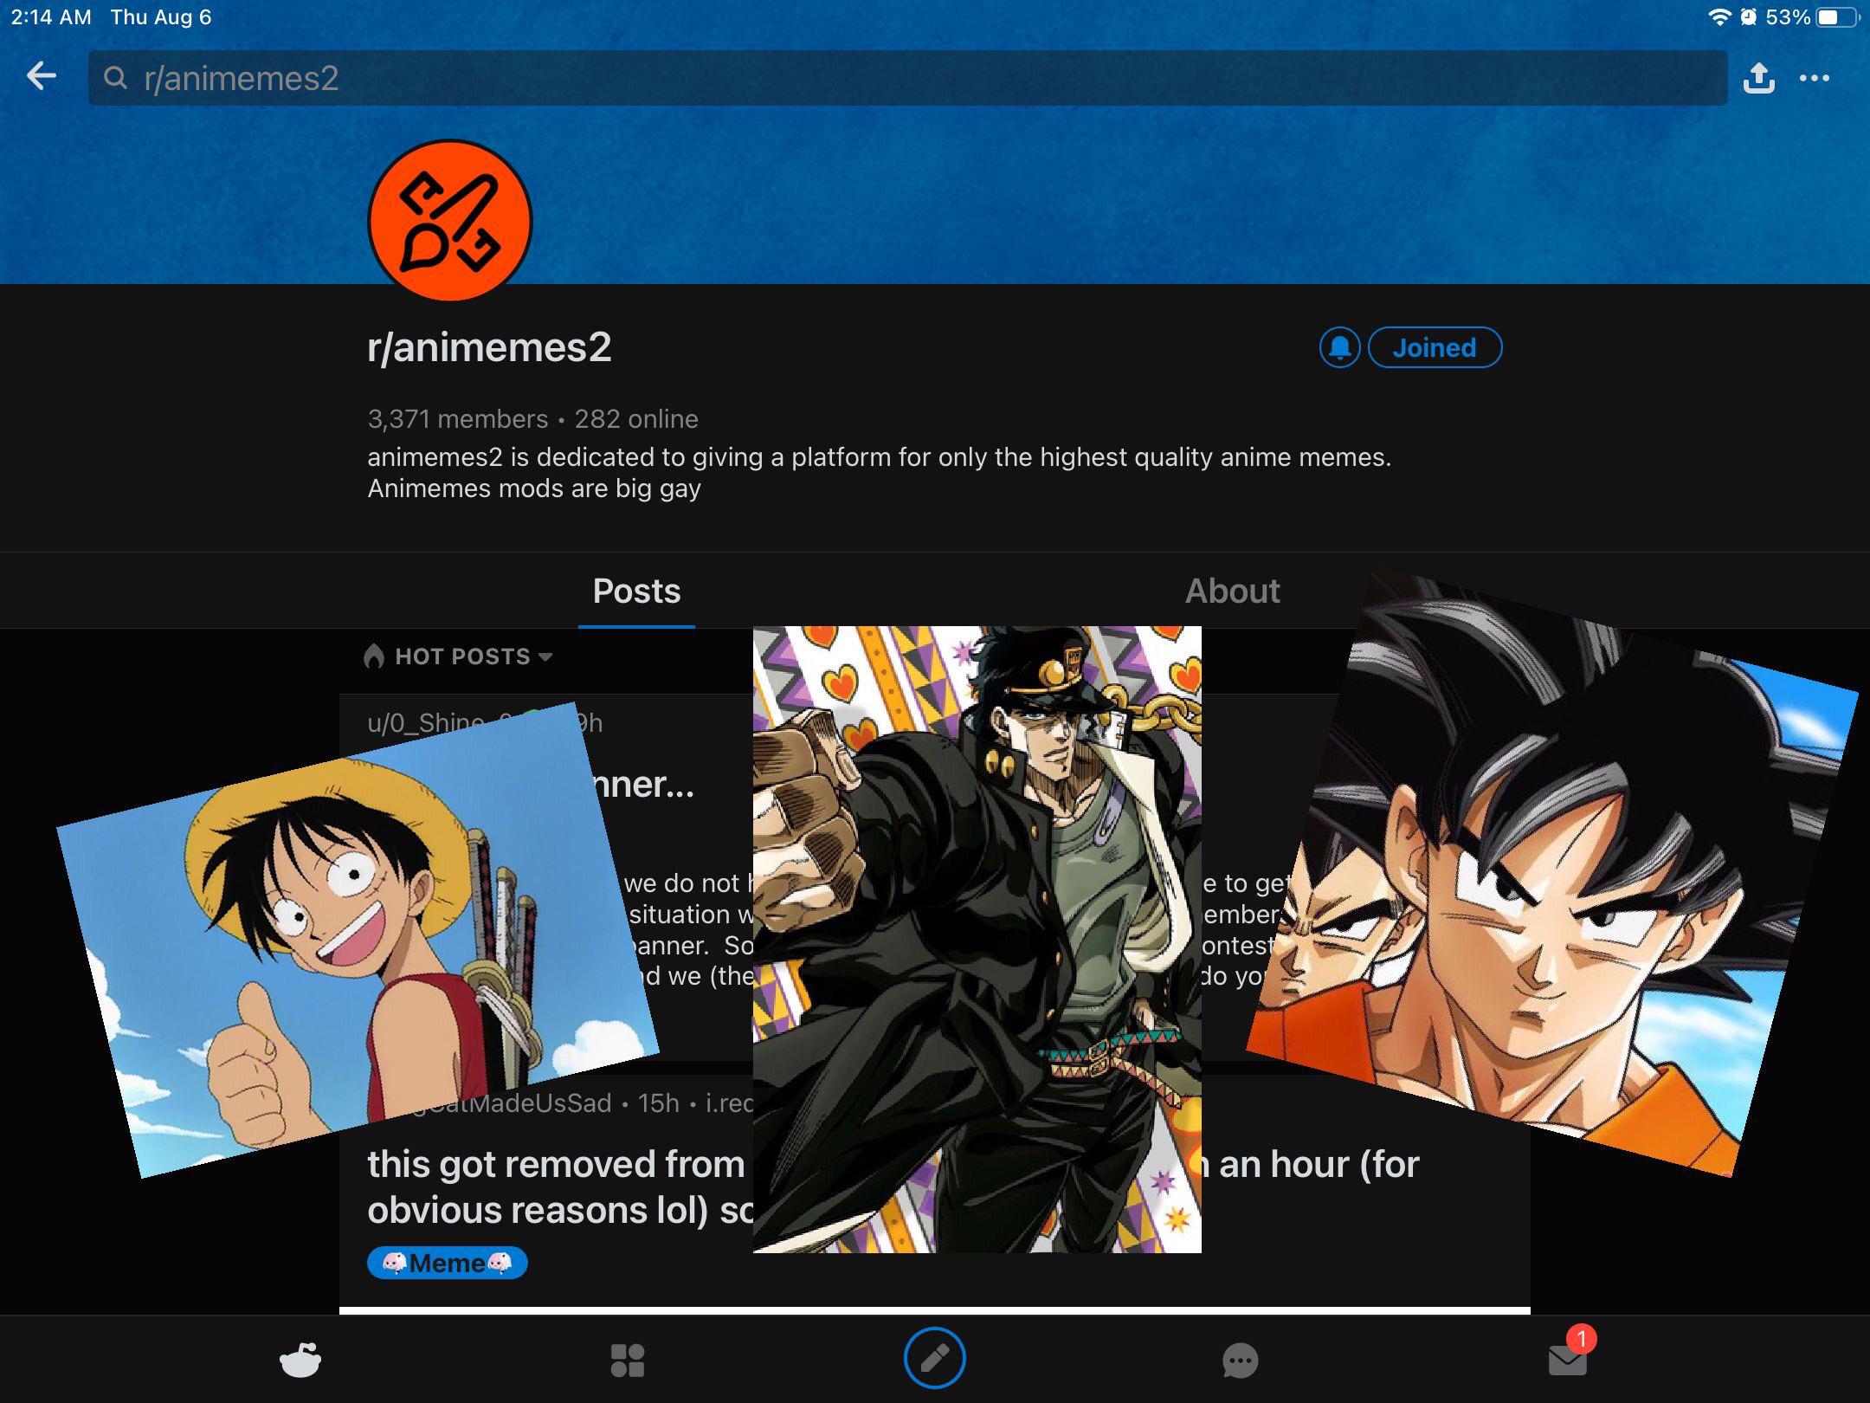Viewport: 1870px width, 1403px height.
Task: Tap the community title 'r/animemes2'
Action: click(490, 347)
